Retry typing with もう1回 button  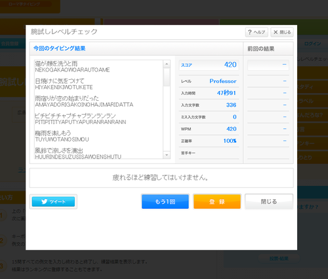coord(165,202)
